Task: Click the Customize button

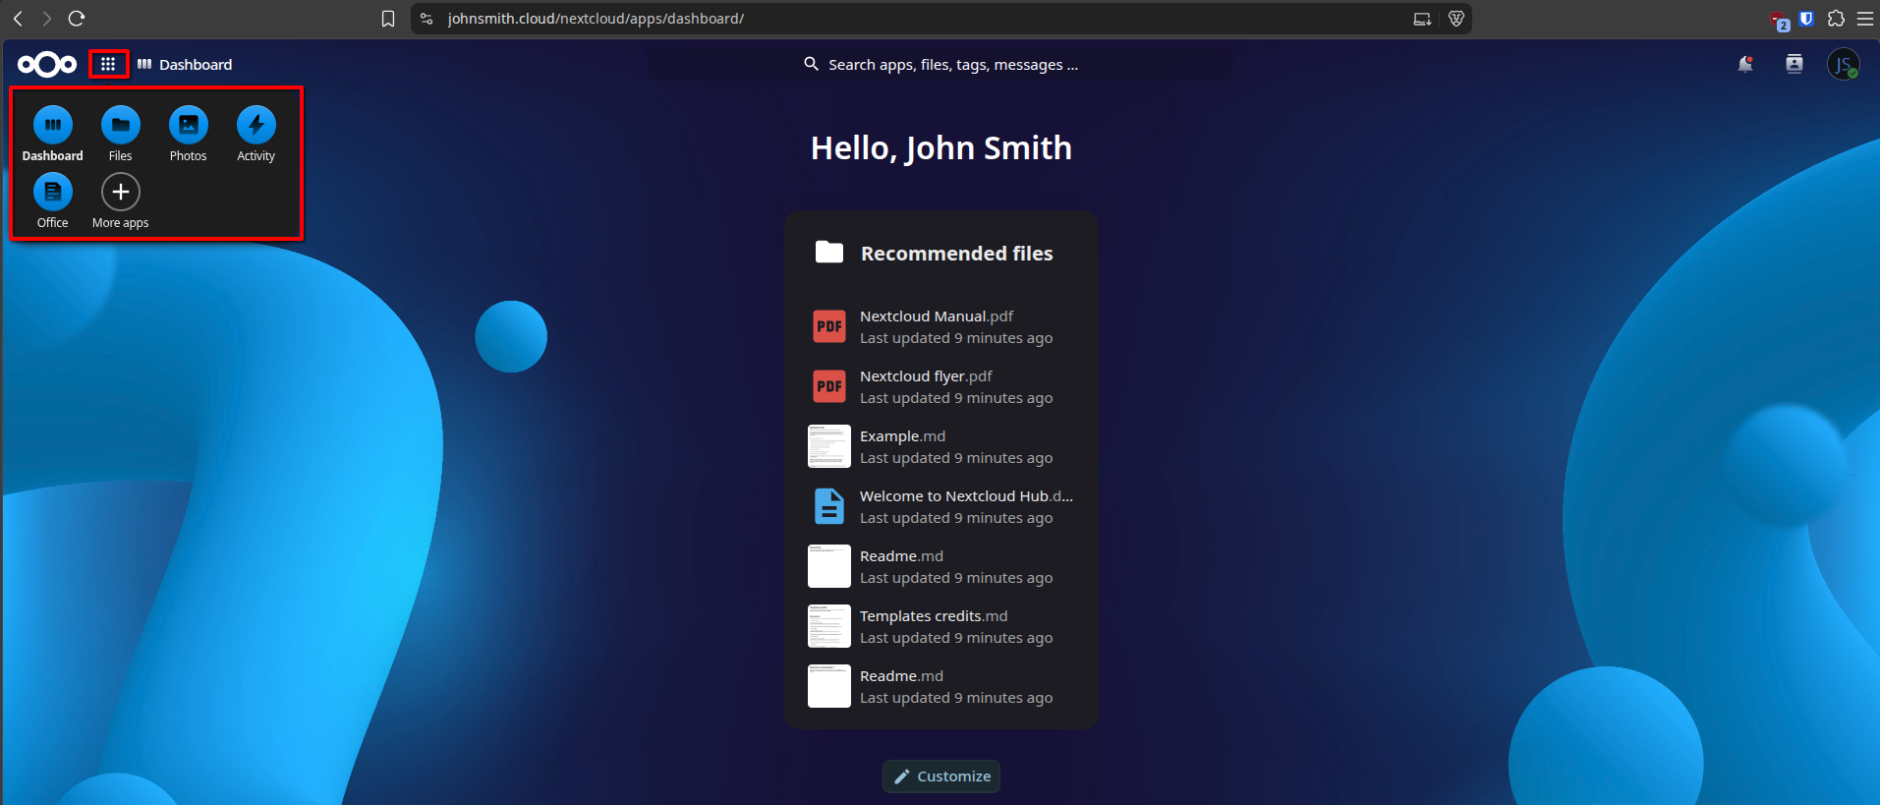Action: [941, 776]
